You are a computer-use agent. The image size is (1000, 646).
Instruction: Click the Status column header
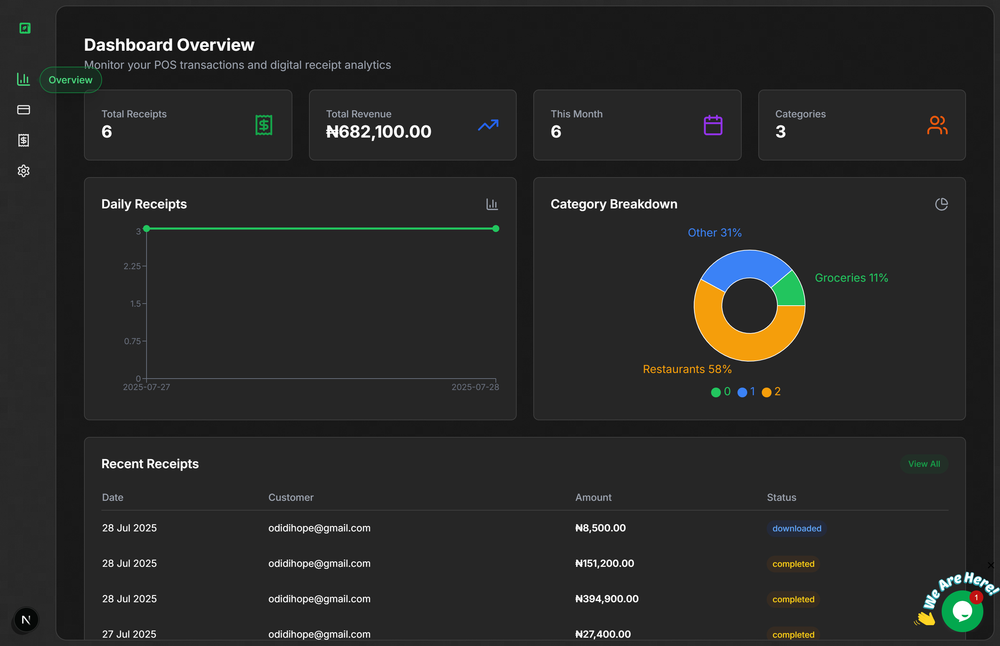click(782, 497)
